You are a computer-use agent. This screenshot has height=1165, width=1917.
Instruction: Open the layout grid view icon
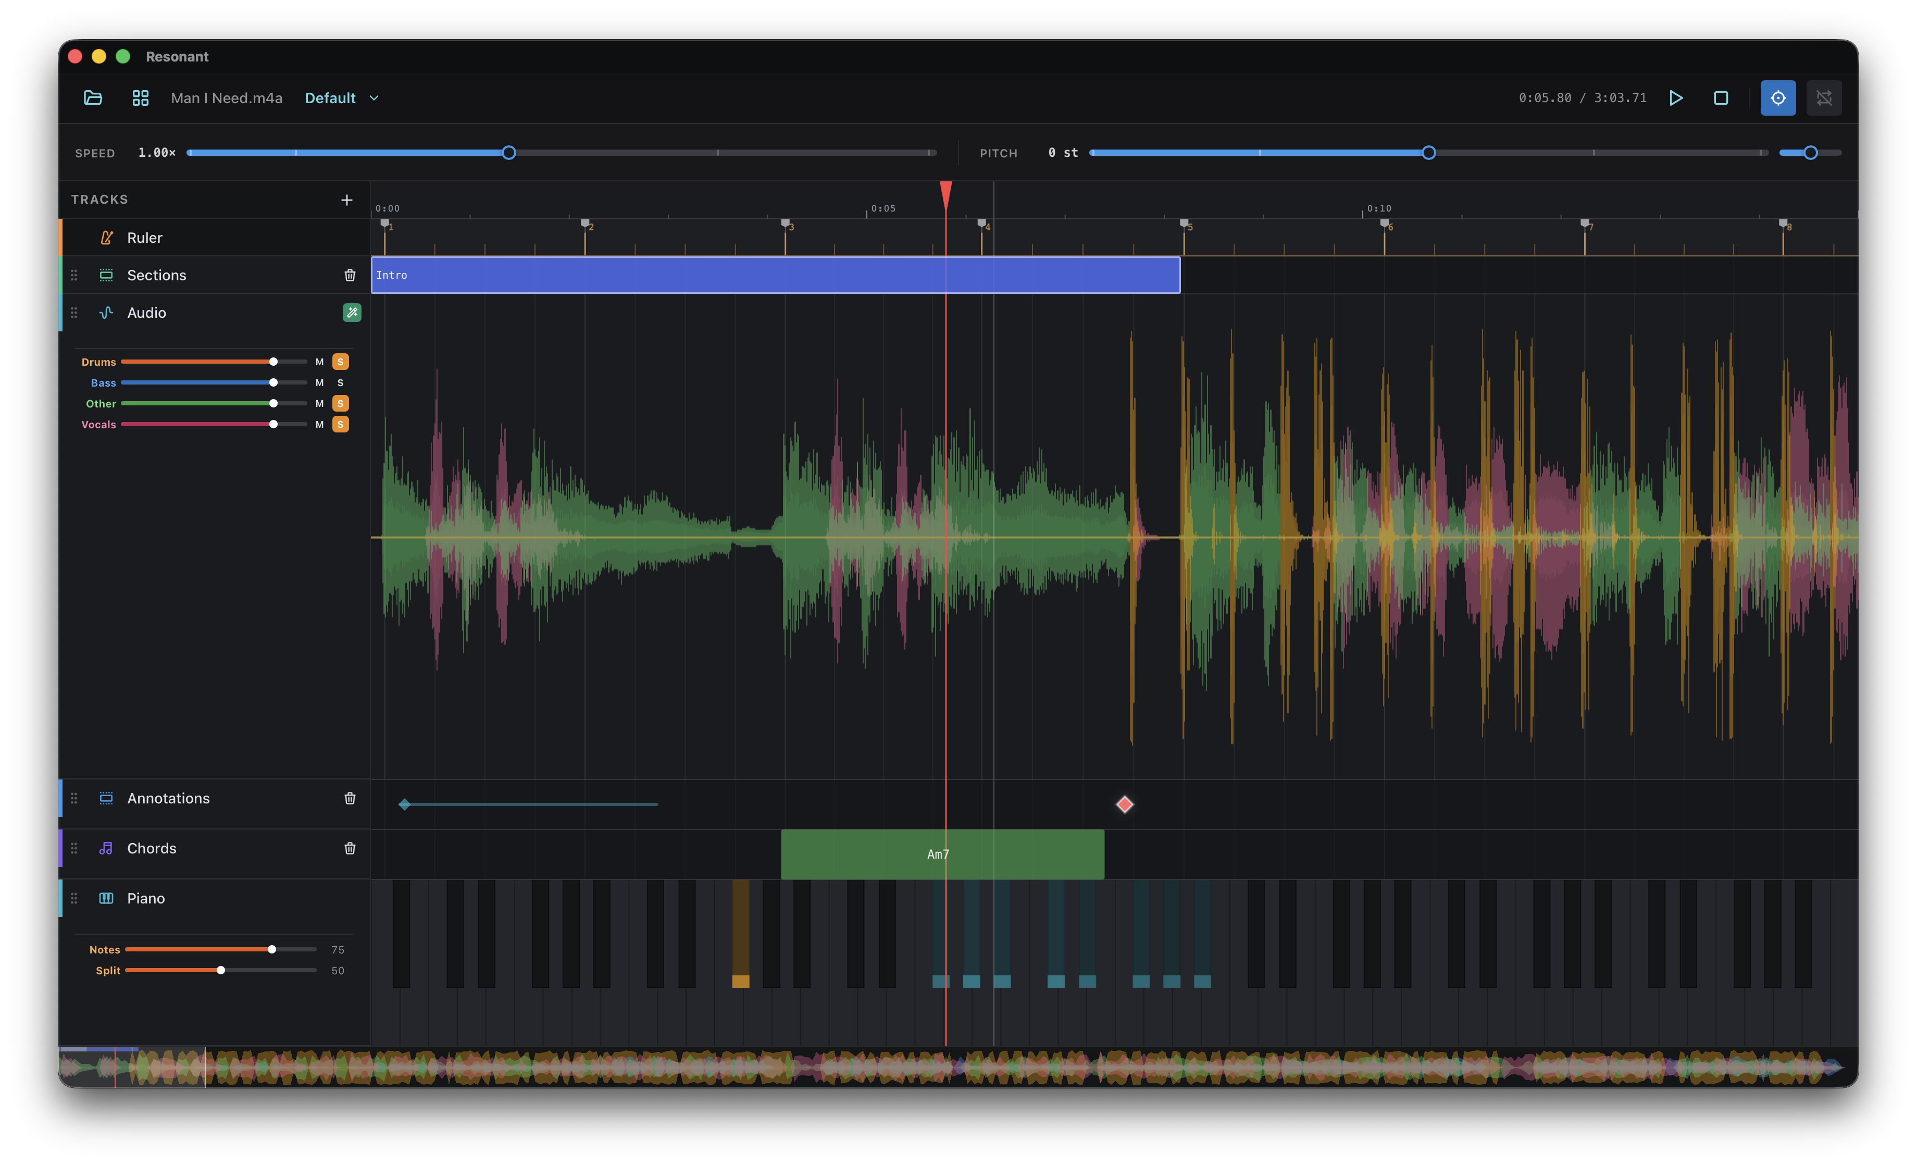[141, 98]
